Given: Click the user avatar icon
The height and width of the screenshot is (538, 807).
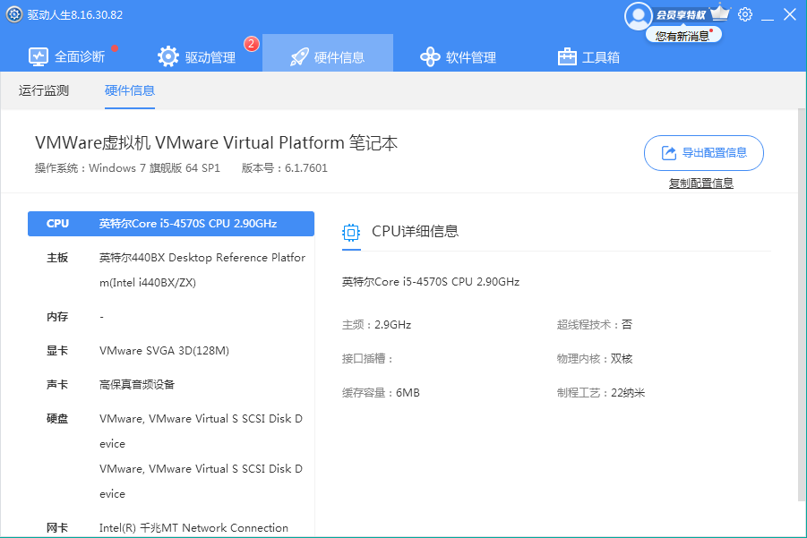Looking at the screenshot, I should [x=638, y=15].
